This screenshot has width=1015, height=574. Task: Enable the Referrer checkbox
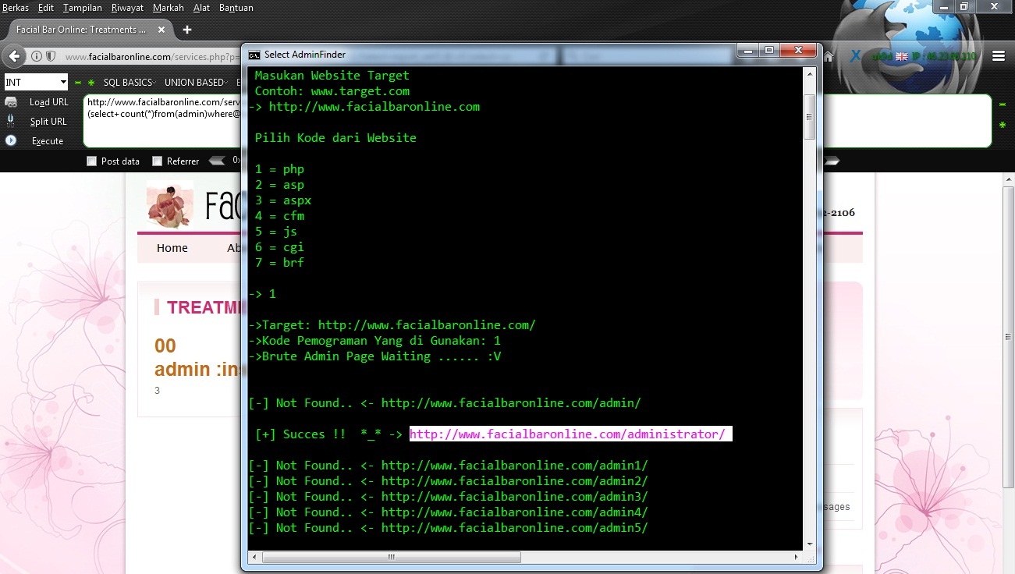coord(158,161)
